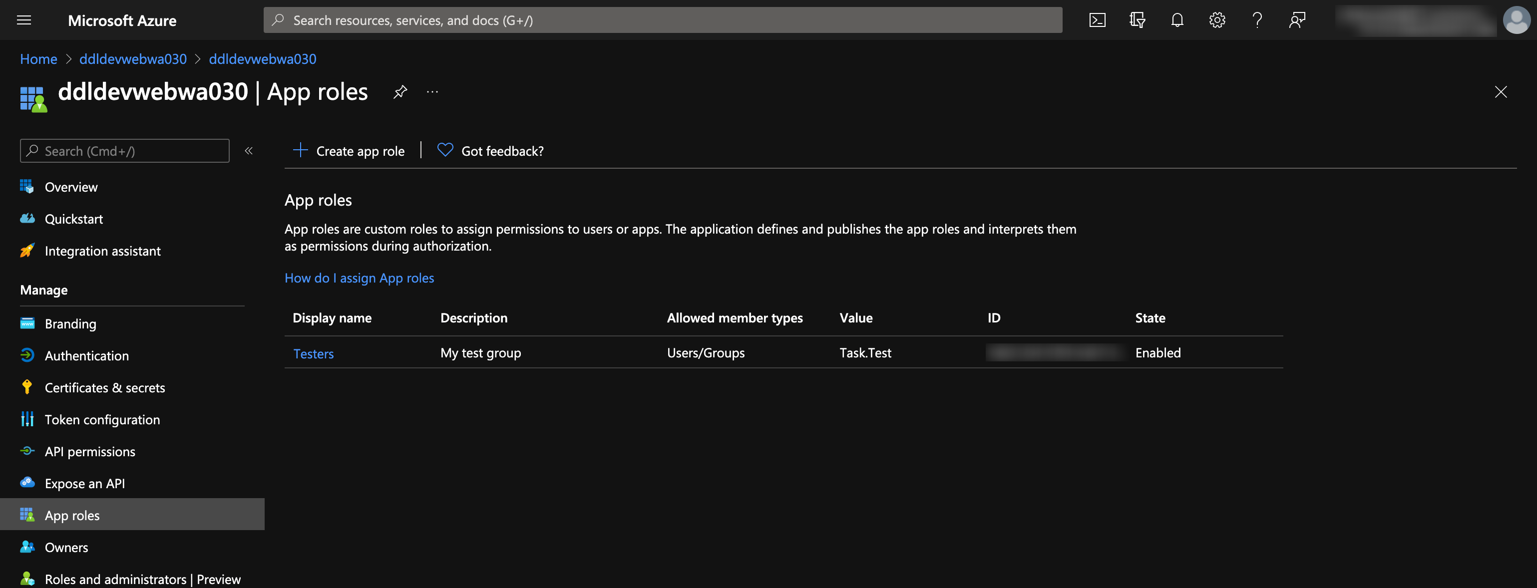
Task: Create a new app role
Action: tap(349, 150)
